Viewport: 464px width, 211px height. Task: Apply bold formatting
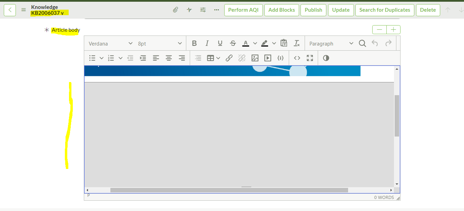point(194,43)
